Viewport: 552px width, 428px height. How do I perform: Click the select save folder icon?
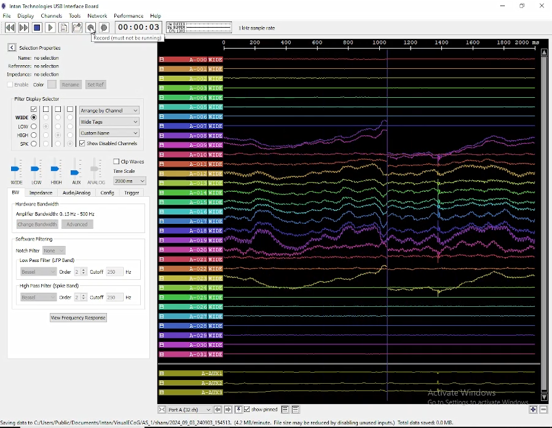[77, 28]
